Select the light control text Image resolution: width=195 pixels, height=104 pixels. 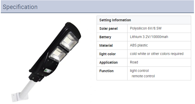[x=139, y=71]
